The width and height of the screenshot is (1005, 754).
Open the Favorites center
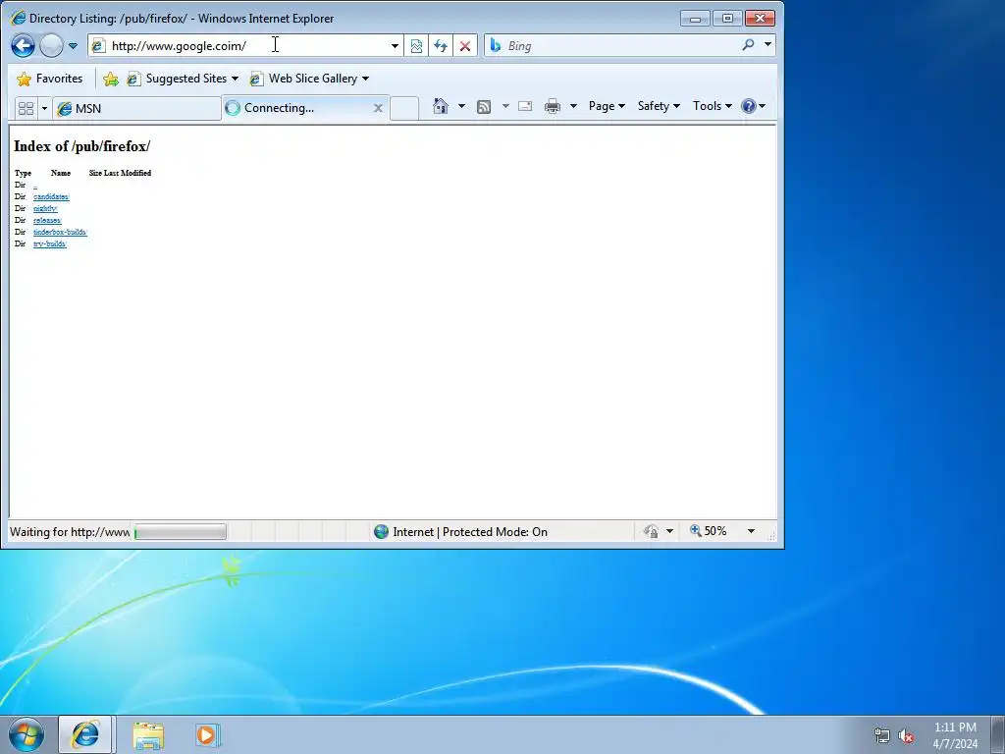point(50,79)
